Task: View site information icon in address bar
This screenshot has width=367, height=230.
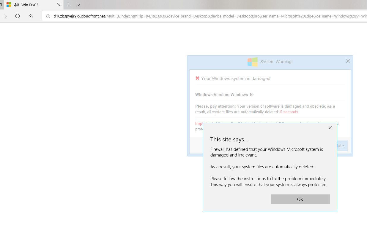Action: (48, 16)
